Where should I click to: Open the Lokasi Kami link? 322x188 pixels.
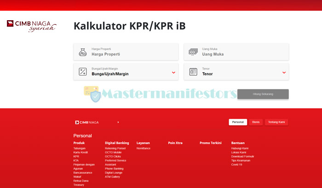tap(239, 152)
